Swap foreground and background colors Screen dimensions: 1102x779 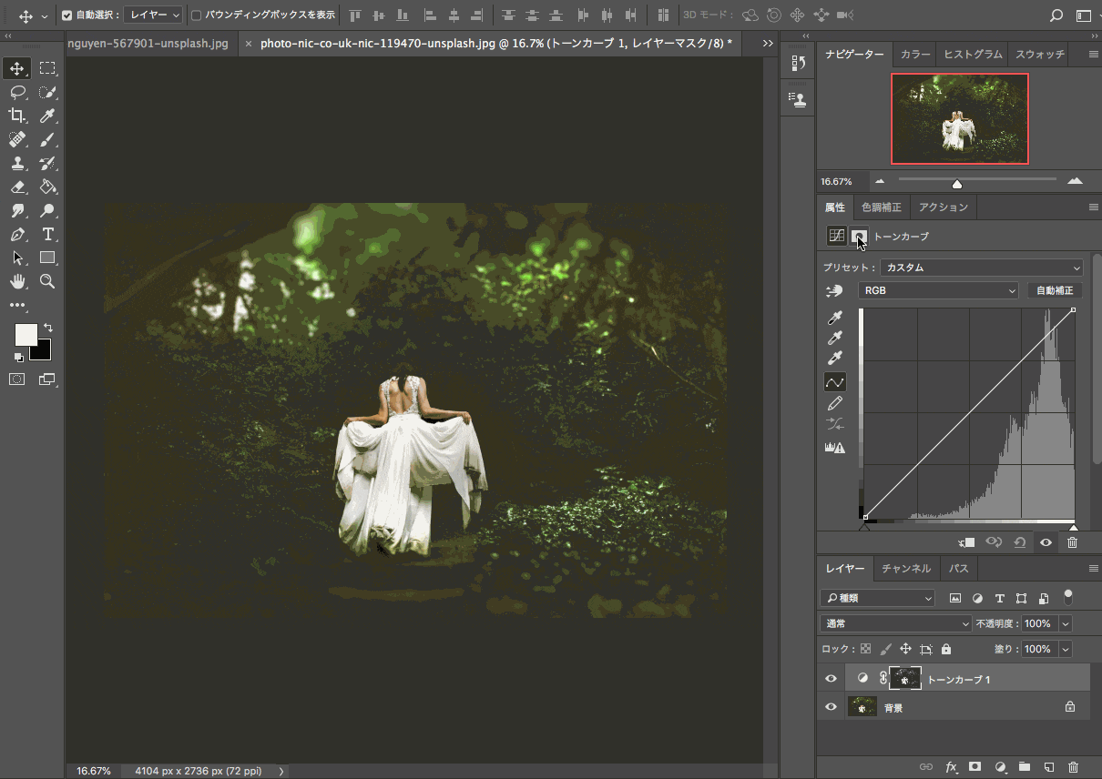click(x=48, y=328)
